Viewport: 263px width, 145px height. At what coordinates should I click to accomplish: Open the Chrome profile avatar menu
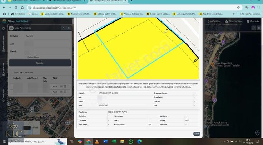253,8
